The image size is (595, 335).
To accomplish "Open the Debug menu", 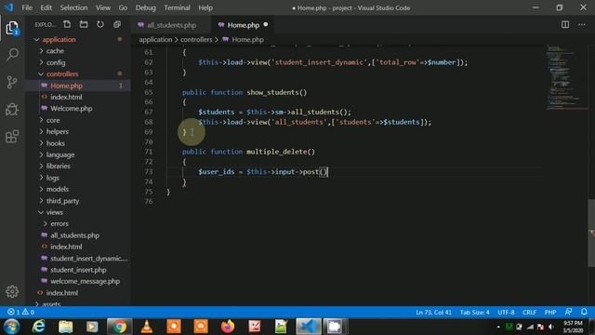I will tap(146, 7).
